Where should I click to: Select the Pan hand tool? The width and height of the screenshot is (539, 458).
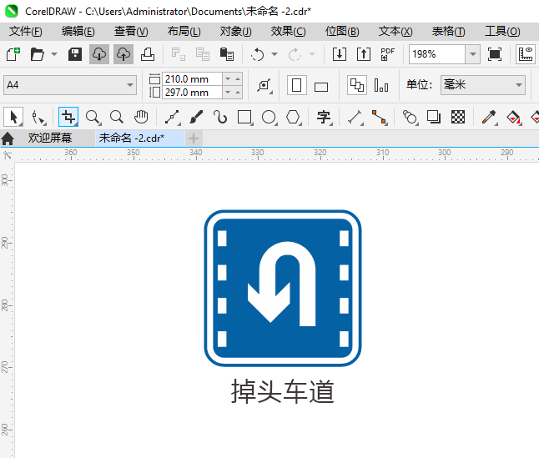[141, 117]
